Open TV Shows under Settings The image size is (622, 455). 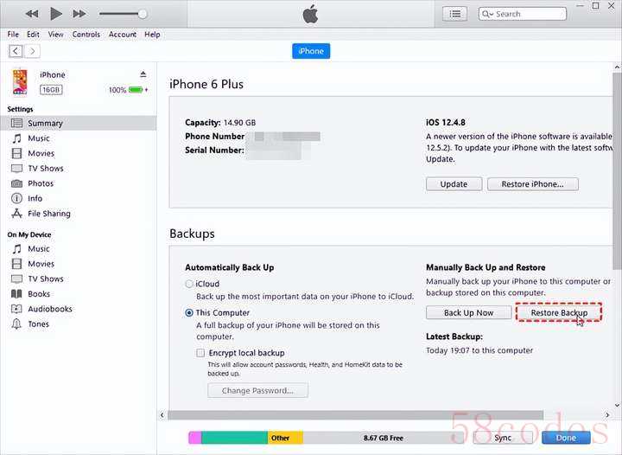click(45, 169)
